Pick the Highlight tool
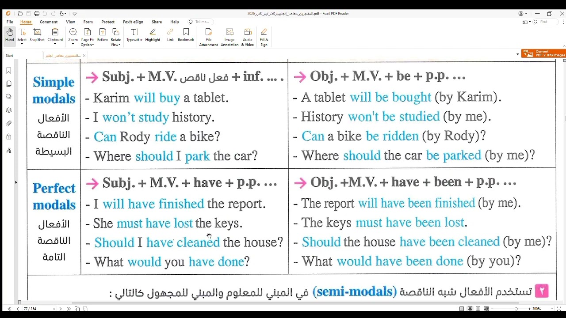 pos(153,35)
